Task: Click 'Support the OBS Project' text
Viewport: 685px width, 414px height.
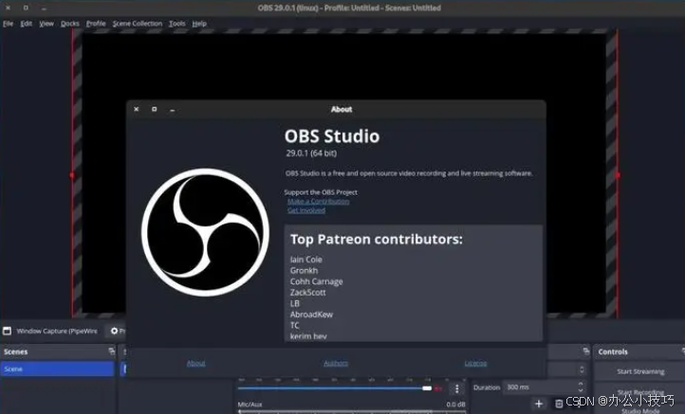Action: click(321, 192)
